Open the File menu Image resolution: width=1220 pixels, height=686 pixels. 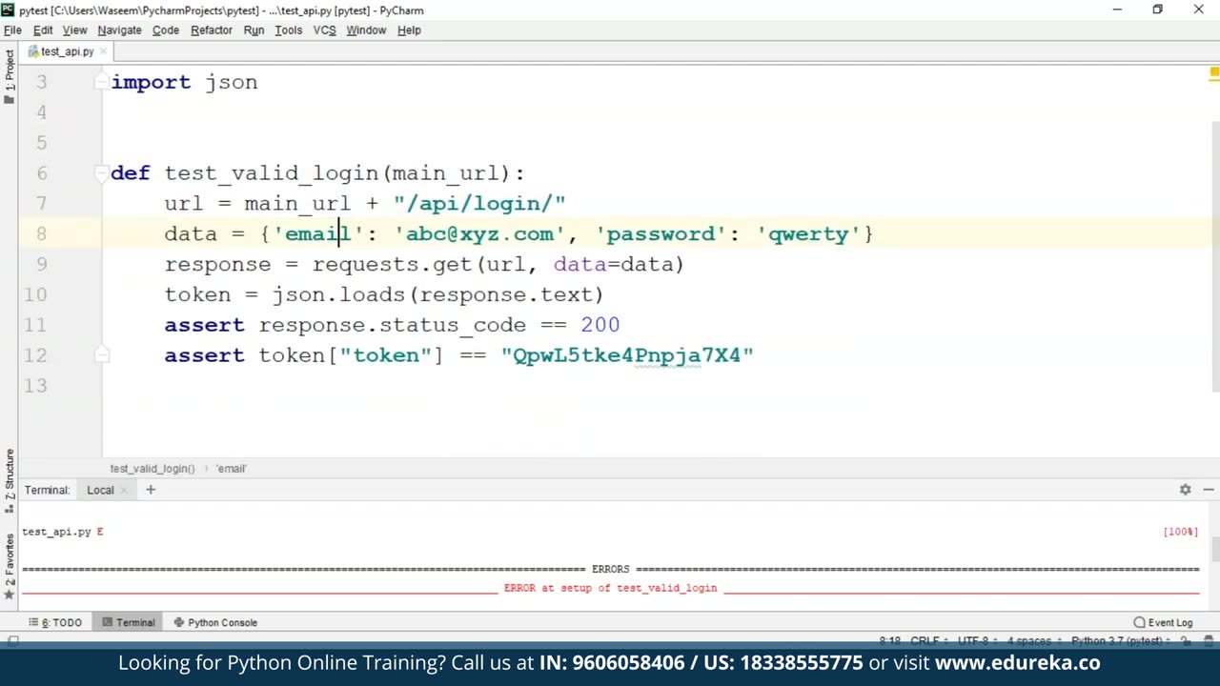coord(12,30)
